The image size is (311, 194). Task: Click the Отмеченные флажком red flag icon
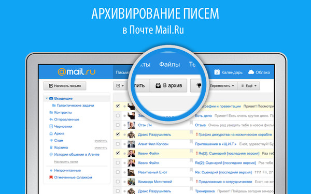coord(51,177)
